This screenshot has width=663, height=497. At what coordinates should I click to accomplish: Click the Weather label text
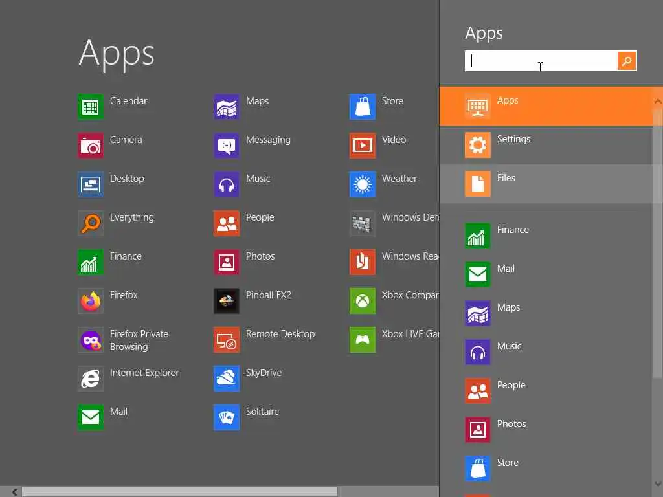pyautogui.click(x=399, y=179)
